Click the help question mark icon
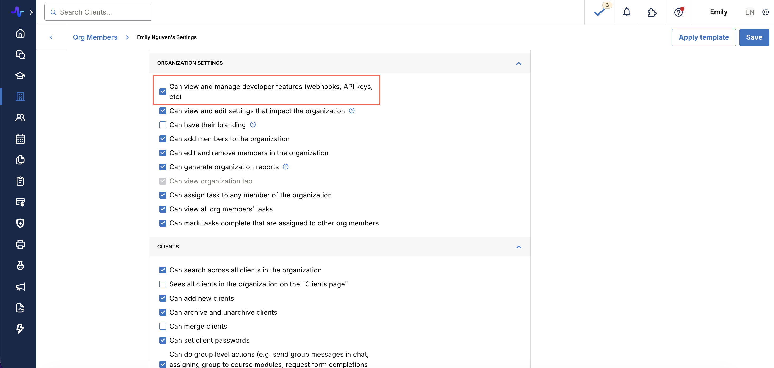Image resolution: width=774 pixels, height=368 pixels. (x=678, y=12)
